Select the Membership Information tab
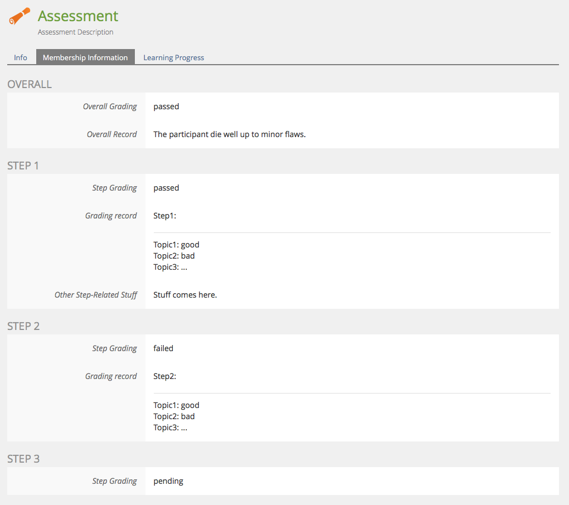This screenshot has height=505, width=569. 85,57
